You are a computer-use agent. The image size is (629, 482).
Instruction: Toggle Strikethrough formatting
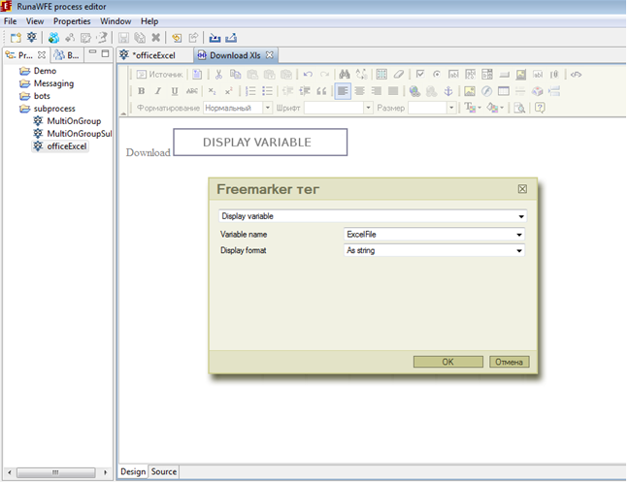click(x=192, y=91)
